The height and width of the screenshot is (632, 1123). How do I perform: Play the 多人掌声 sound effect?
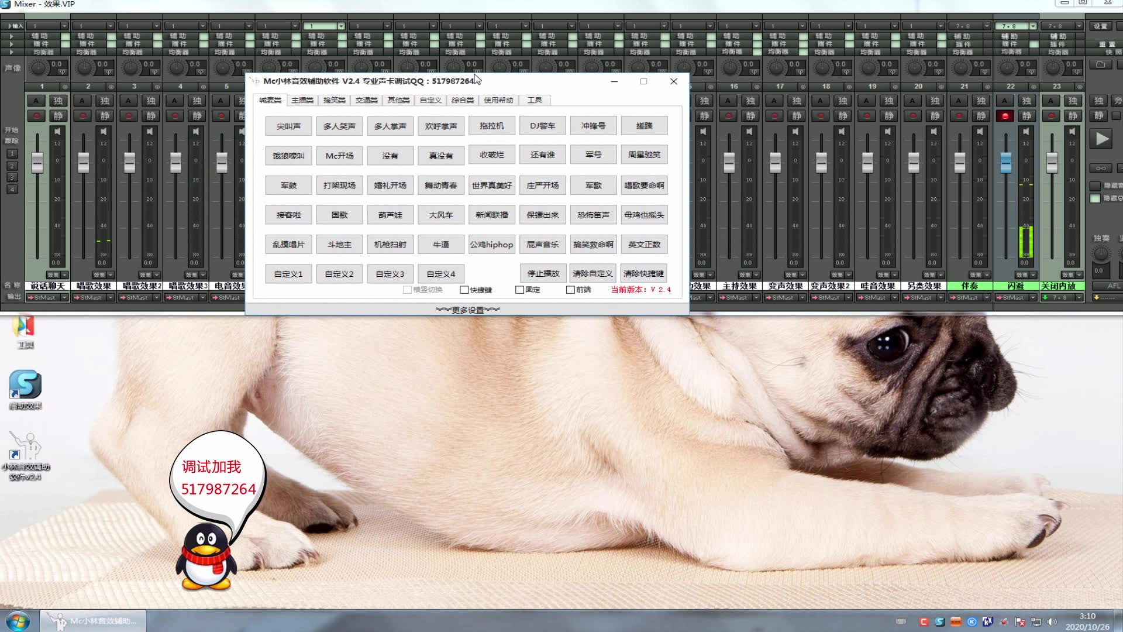(x=390, y=126)
